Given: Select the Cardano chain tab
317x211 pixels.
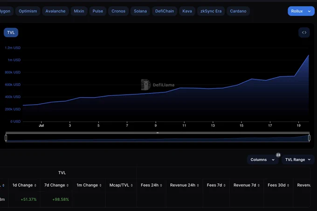Looking at the screenshot, I should 238,11.
